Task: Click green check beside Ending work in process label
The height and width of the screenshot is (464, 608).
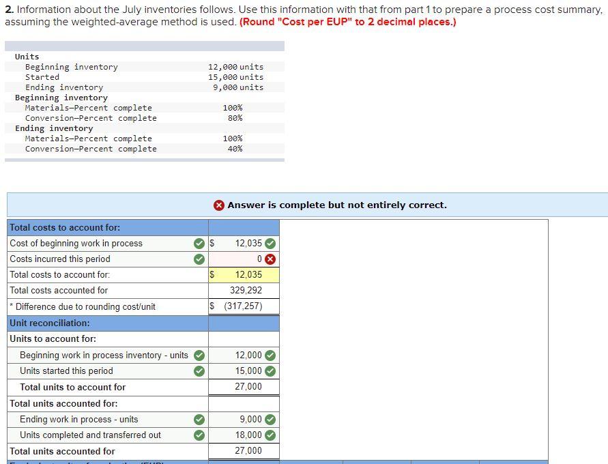Action: pyautogui.click(x=199, y=420)
